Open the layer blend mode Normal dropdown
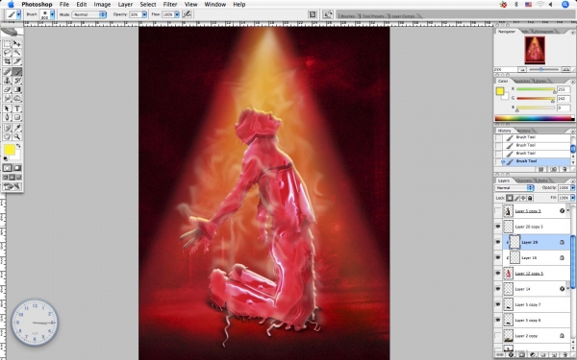The image size is (577, 360). point(514,188)
